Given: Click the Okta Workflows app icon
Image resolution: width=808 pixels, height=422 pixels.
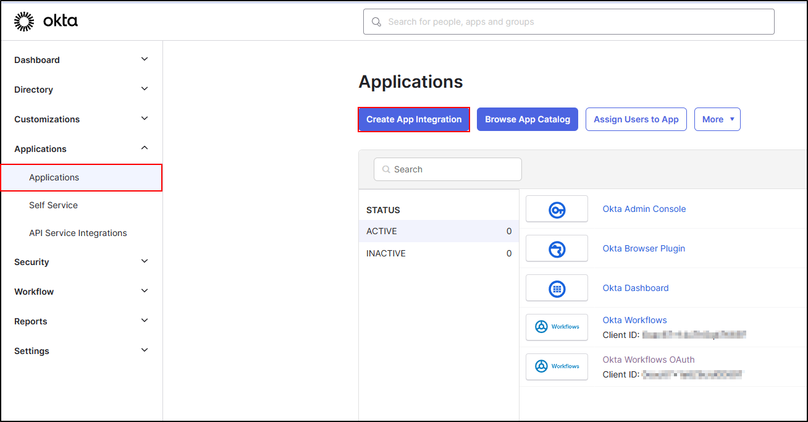Looking at the screenshot, I should click(557, 327).
